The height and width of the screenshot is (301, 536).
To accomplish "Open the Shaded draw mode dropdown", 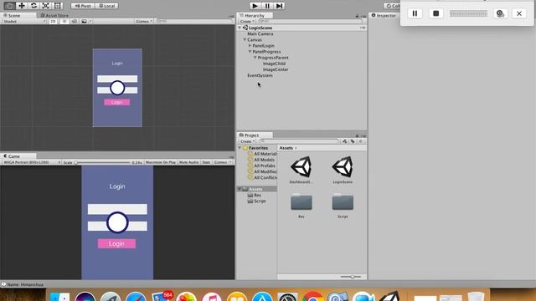I will click(x=24, y=21).
